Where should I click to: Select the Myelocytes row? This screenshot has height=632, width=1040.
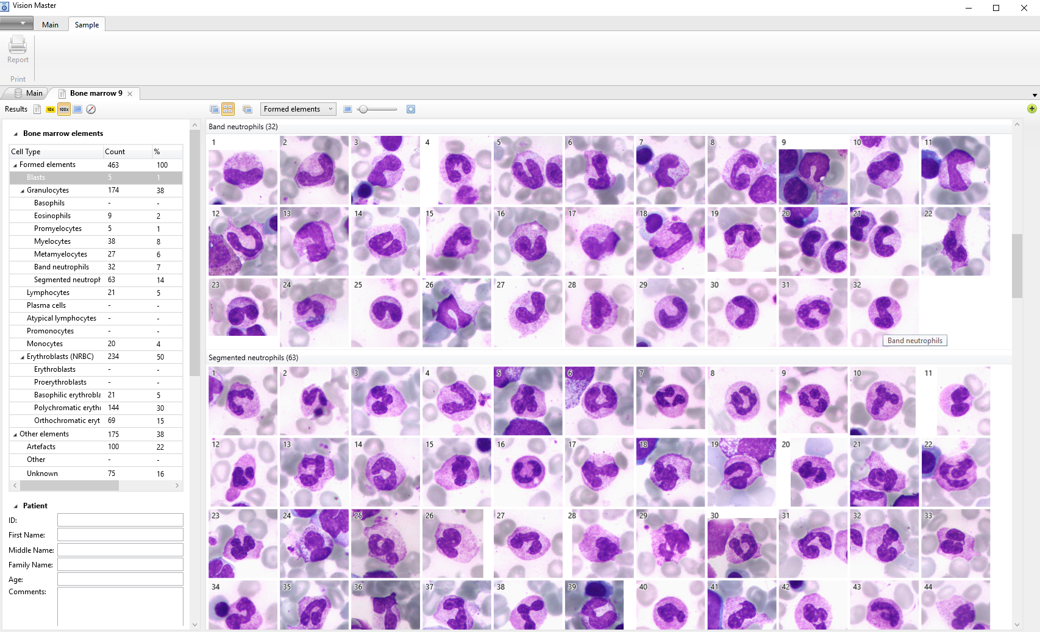96,241
